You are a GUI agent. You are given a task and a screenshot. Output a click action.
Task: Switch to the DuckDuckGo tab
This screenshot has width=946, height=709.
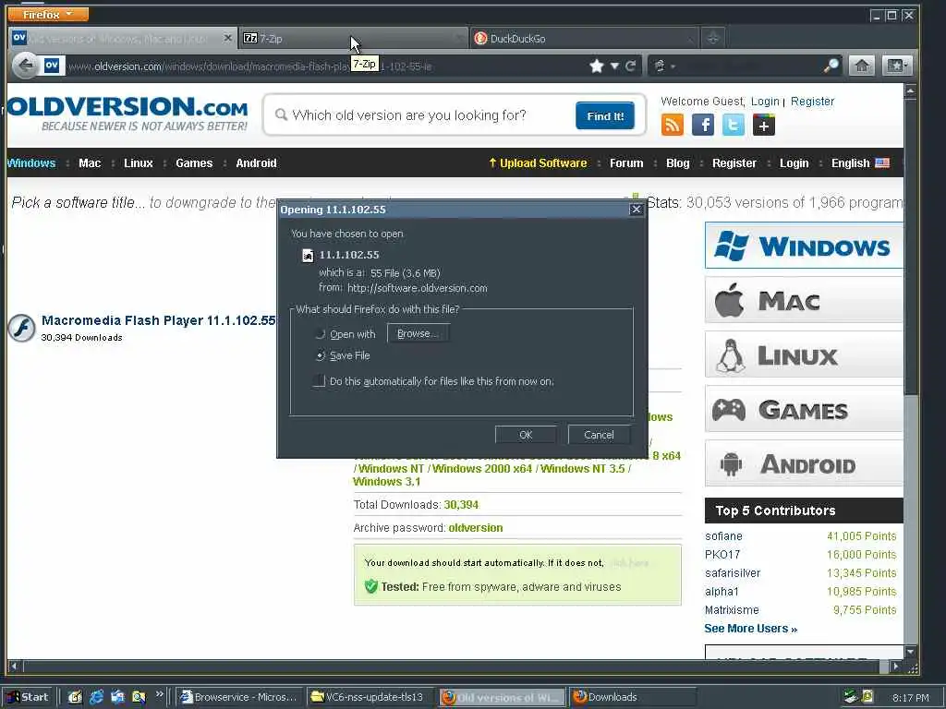584,38
